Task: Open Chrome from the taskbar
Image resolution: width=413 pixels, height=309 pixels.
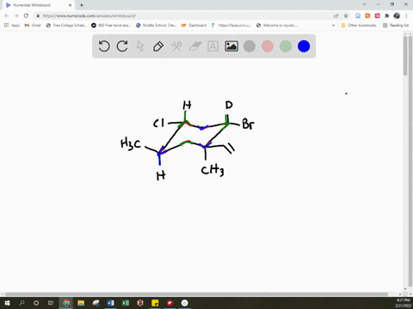Action: pyautogui.click(x=66, y=303)
